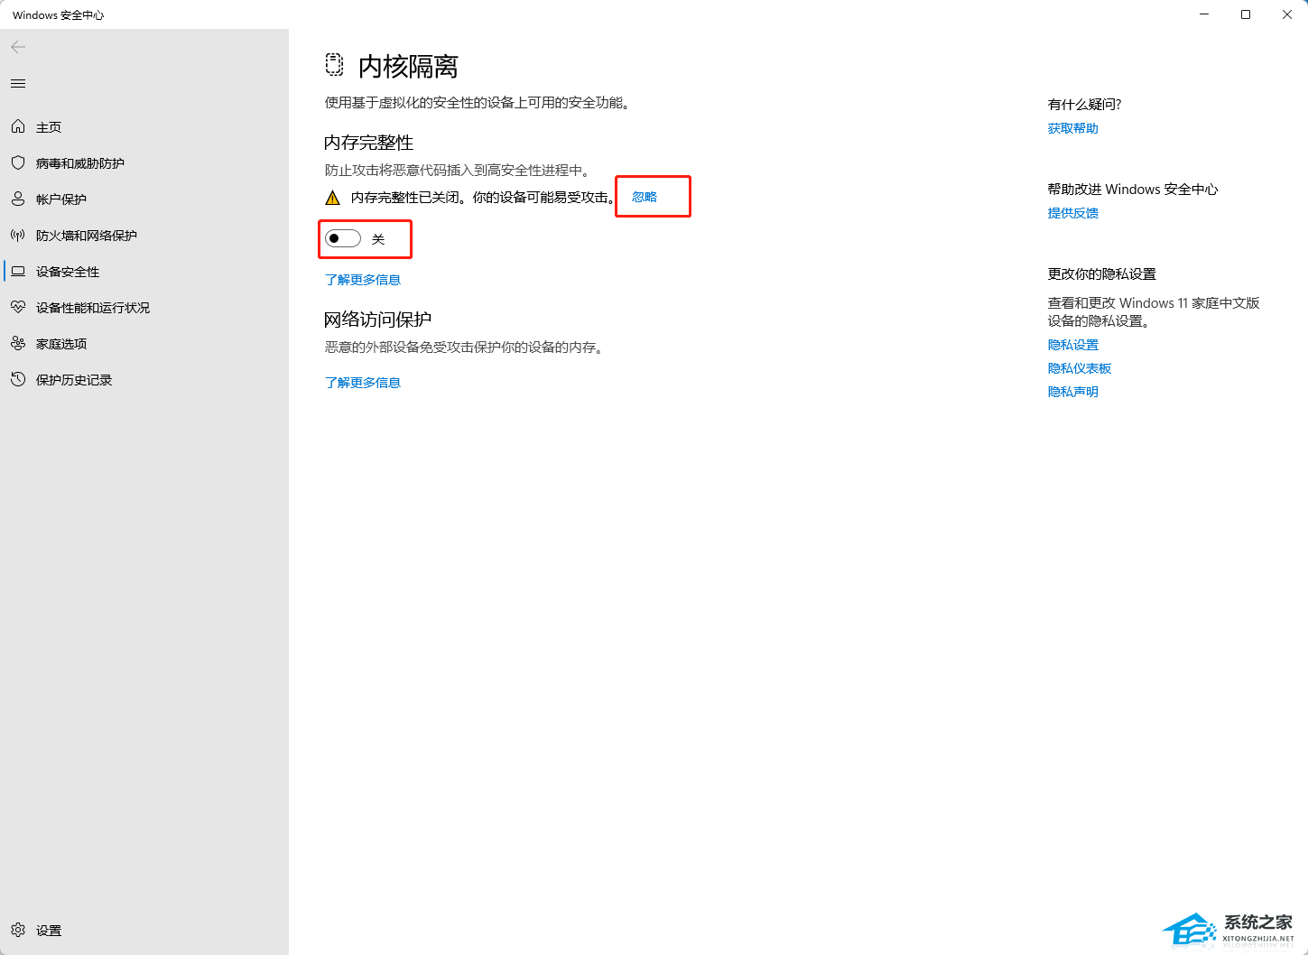Viewport: 1308px width, 955px height.
Task: Click the 提供反馈 link
Action: tap(1073, 213)
